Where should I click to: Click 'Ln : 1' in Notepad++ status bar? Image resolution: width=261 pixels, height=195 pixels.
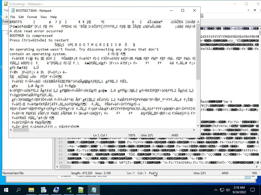[x=131, y=173]
